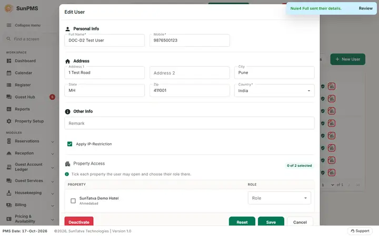Expand the Guest Account Ledger chevron
This screenshot has height=236, width=379.
click(53, 168)
